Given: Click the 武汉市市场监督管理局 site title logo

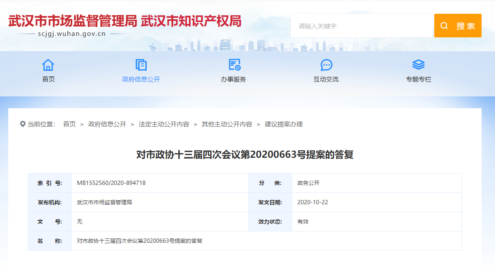Looking at the screenshot, I should (73, 21).
